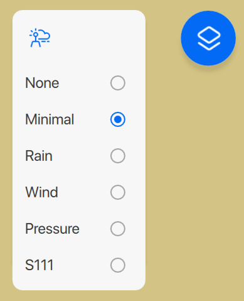
Task: Select the None radio button
Action: click(118, 83)
